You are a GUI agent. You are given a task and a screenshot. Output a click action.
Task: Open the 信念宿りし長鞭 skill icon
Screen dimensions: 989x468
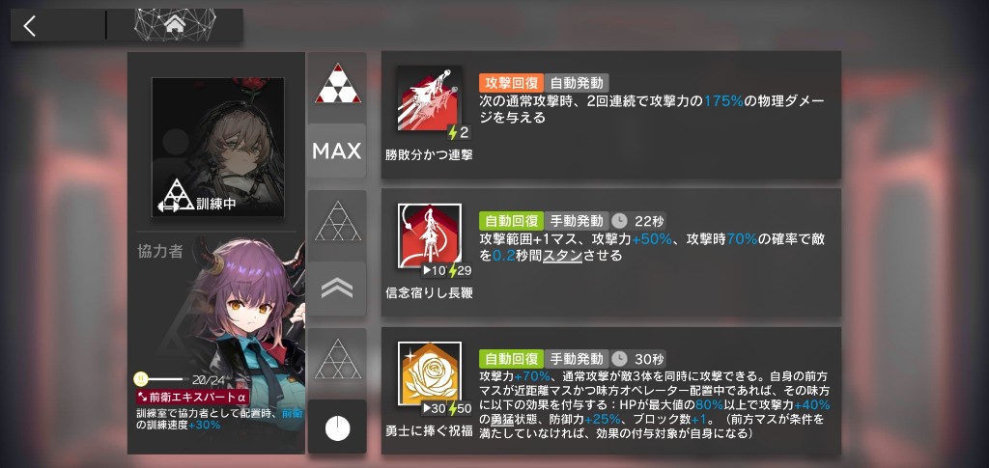pyautogui.click(x=430, y=236)
